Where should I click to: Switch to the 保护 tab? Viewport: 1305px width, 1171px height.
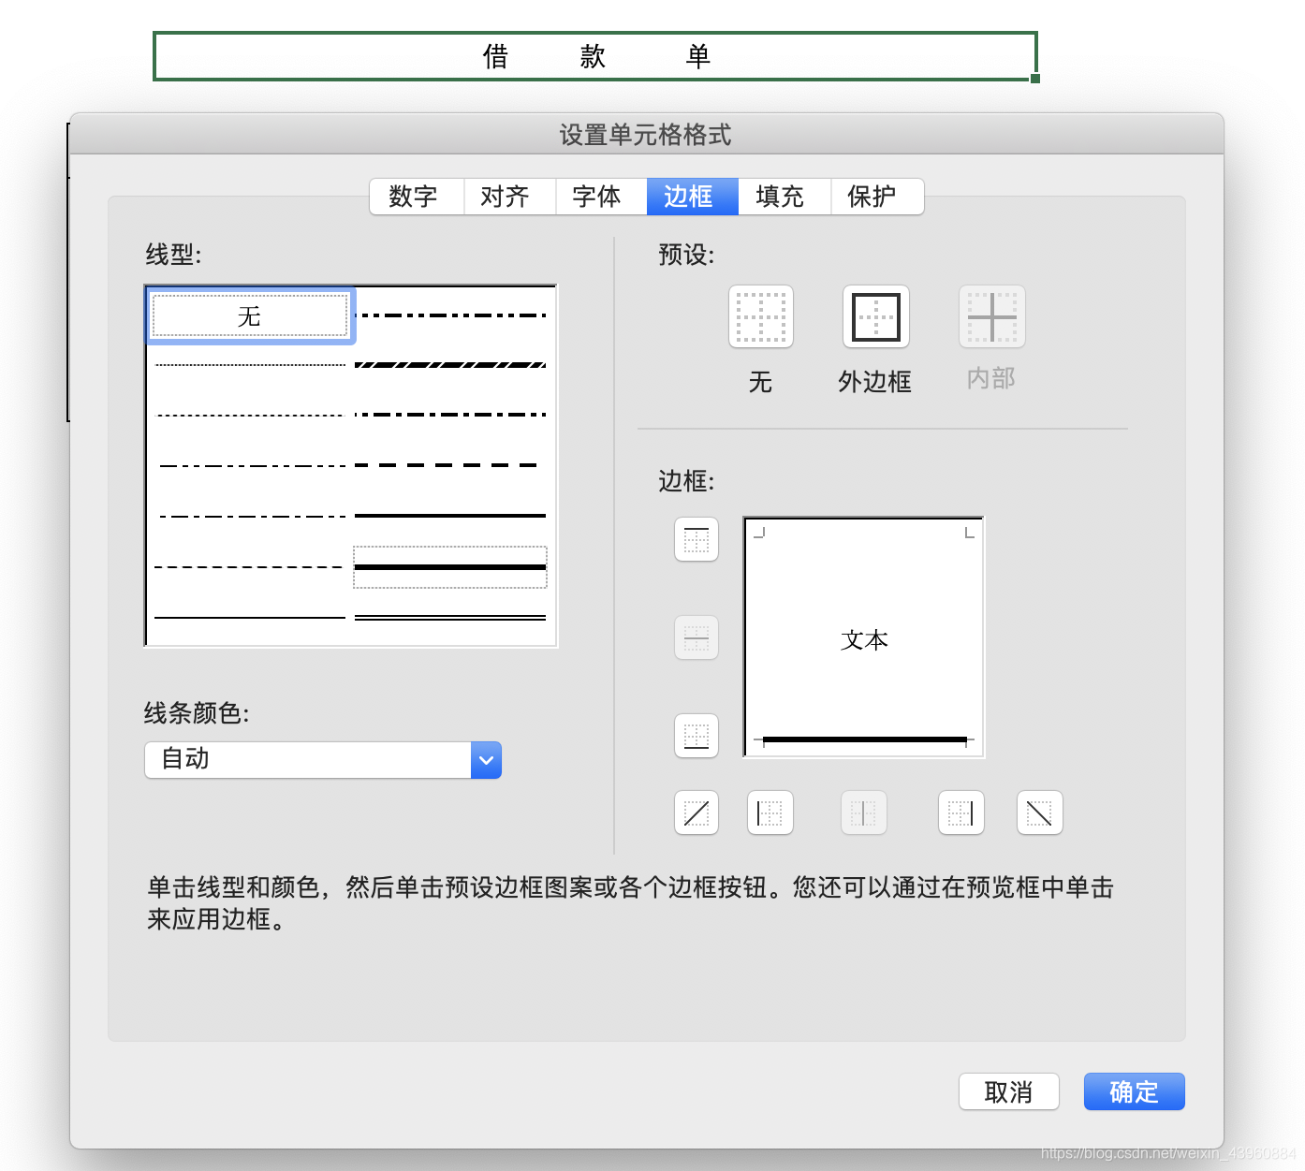876,197
